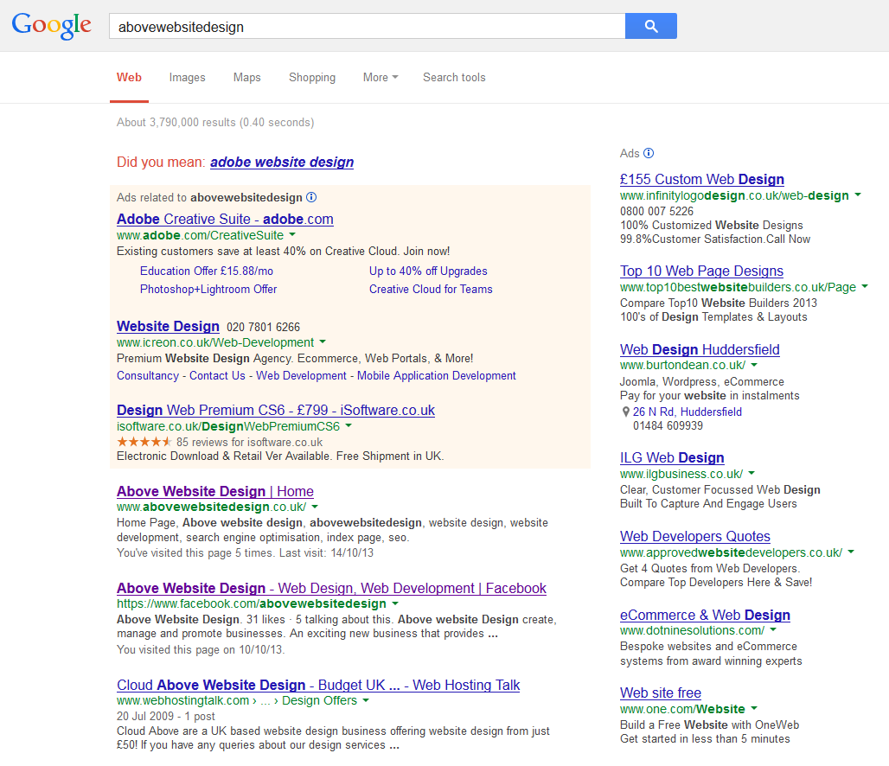
Task: Open the More dropdown menu
Action: [x=381, y=78]
